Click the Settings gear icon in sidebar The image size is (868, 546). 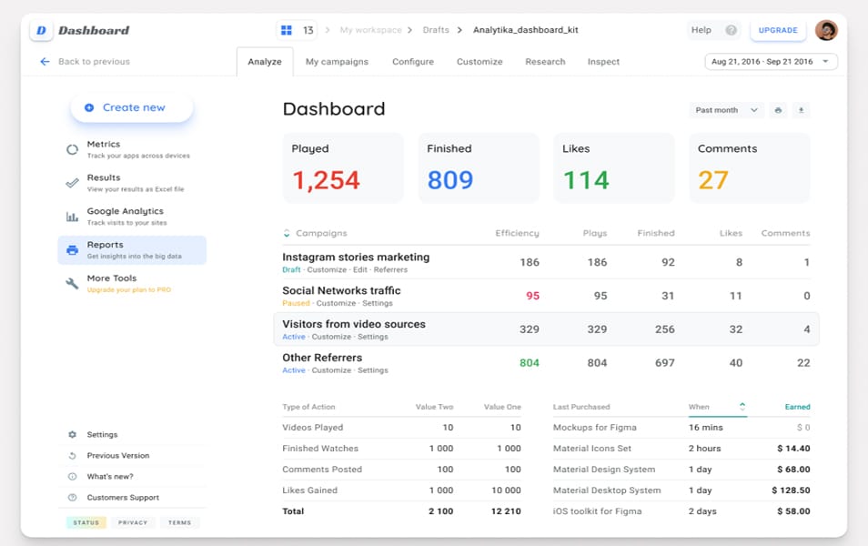(73, 435)
